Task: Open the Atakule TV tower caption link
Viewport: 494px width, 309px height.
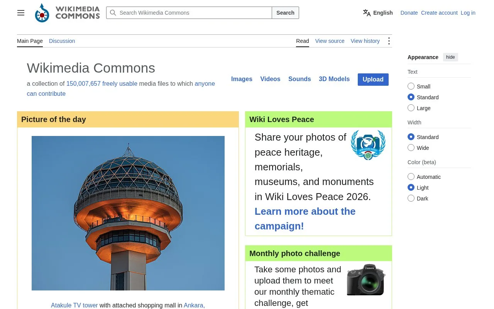Action: [74, 305]
